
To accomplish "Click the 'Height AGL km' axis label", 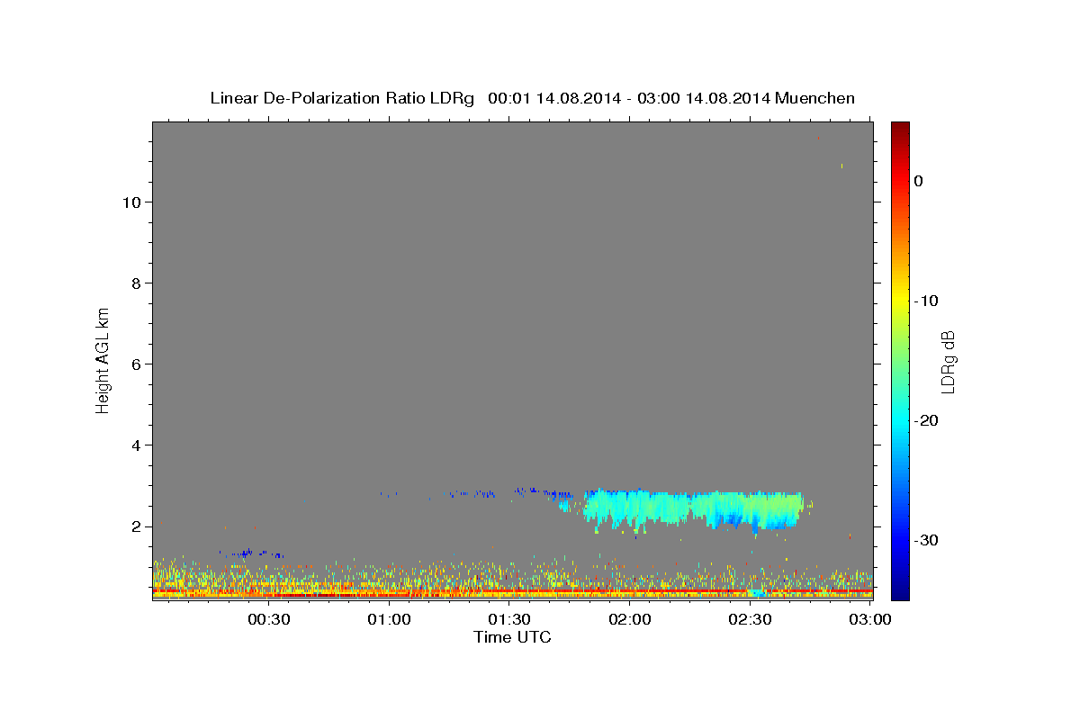I will [x=103, y=359].
